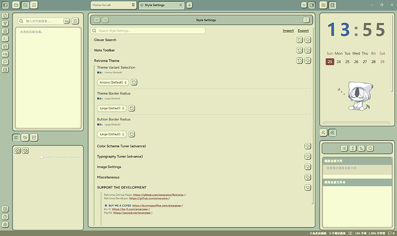Reset Theme Variant Selection to default
The image size is (397, 236).
[134, 82]
